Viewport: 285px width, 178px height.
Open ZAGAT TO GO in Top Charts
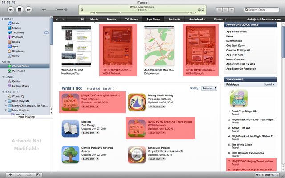[240, 128]
